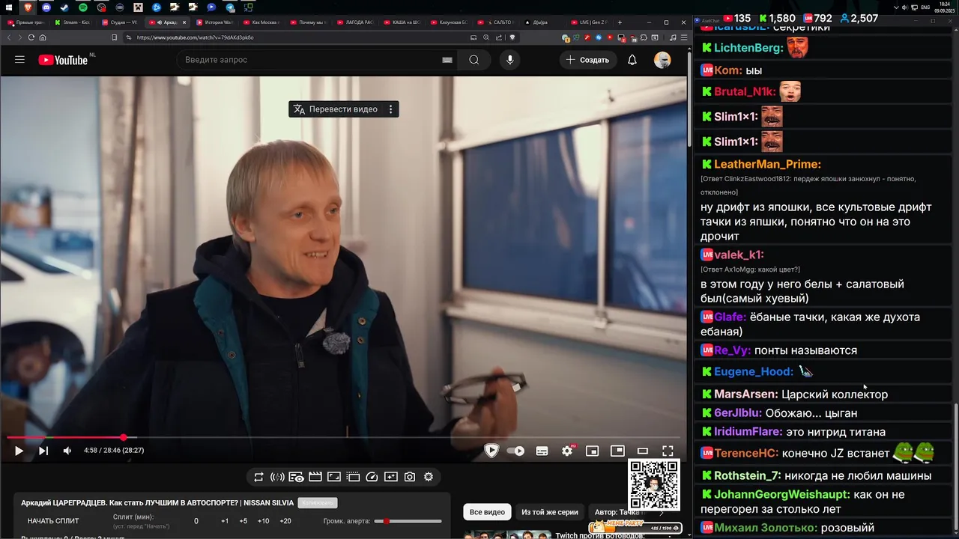Enter fullscreen mode

point(668,451)
